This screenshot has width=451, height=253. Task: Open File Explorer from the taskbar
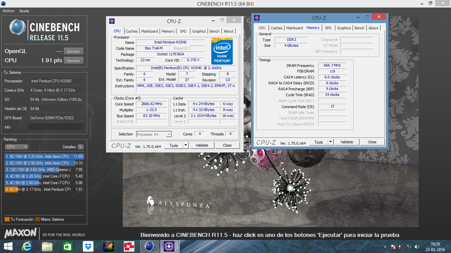pyautogui.click(x=47, y=246)
